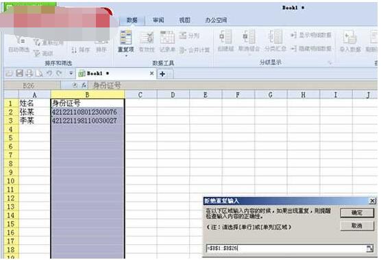The width and height of the screenshot is (381, 260).
Task: Switch to the 办公空间 ribbon tab
Action: click(x=216, y=20)
